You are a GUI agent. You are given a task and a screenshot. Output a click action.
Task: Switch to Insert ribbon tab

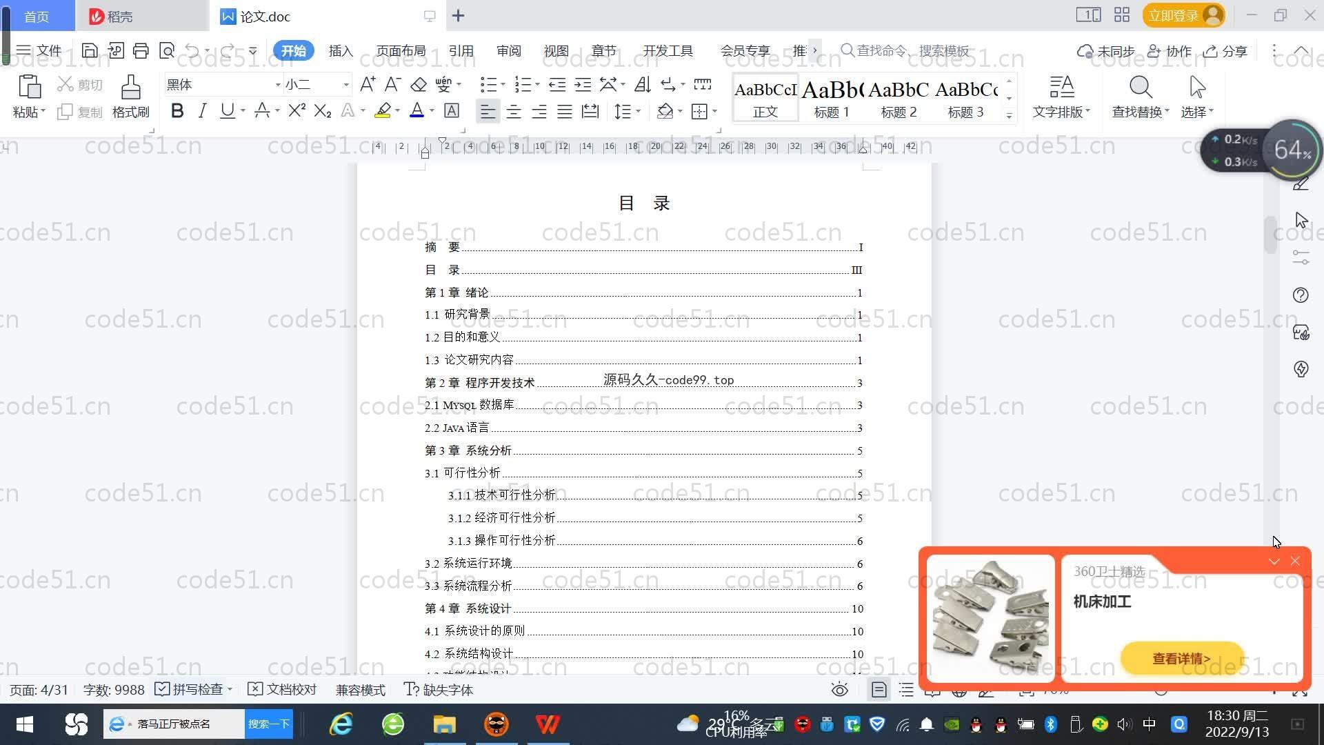point(341,50)
